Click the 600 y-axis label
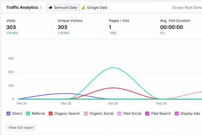 pyautogui.click(x=11, y=72)
